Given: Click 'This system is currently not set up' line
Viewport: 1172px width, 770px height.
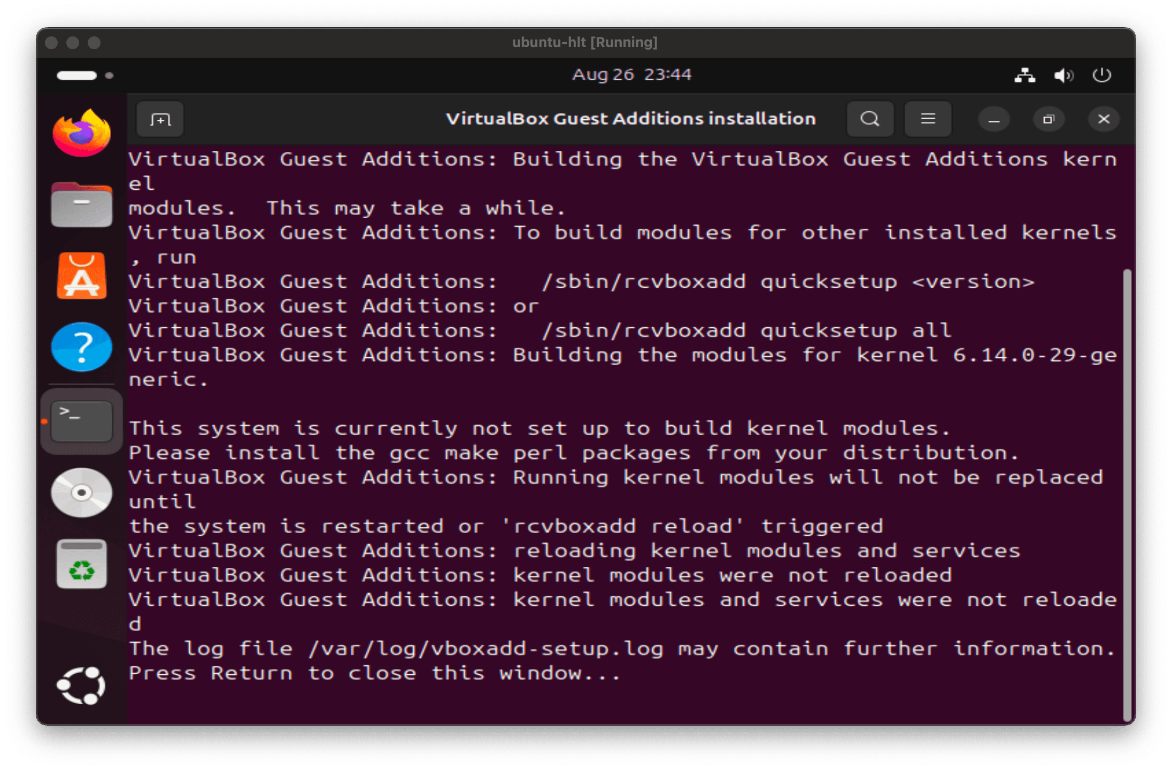Looking at the screenshot, I should [539, 428].
